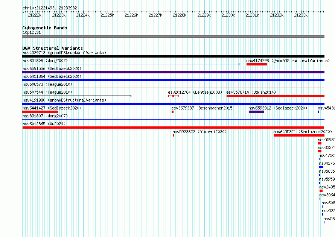Screen dimensions: 335x237
Task: Open the truncated nsv5635 variant label
Action: 327,171
